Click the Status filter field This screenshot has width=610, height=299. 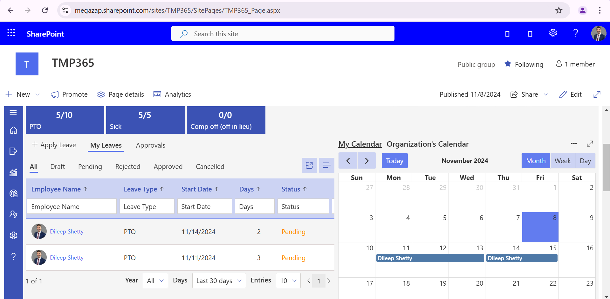click(x=303, y=206)
